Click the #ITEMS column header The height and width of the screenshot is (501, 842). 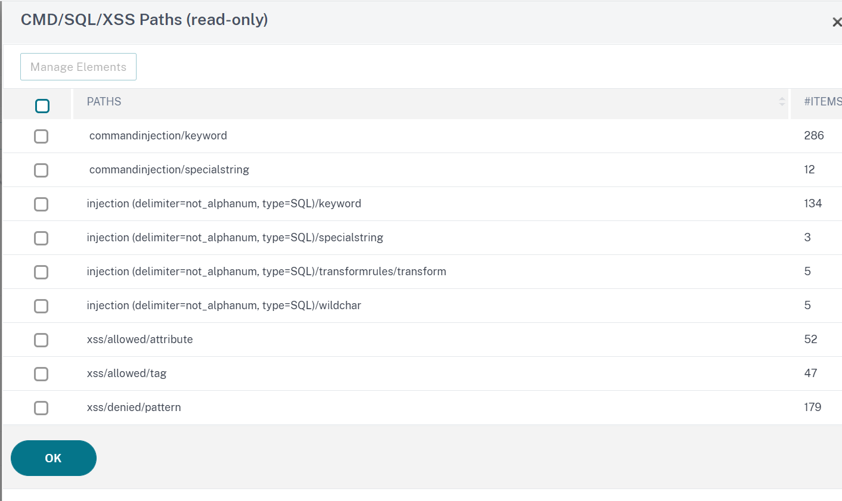point(822,102)
